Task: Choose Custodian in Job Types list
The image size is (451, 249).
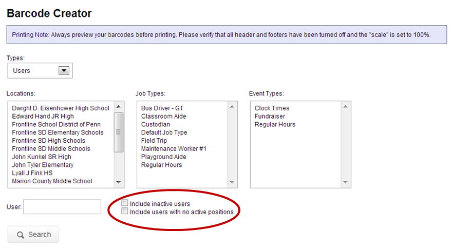Action: coord(156,124)
